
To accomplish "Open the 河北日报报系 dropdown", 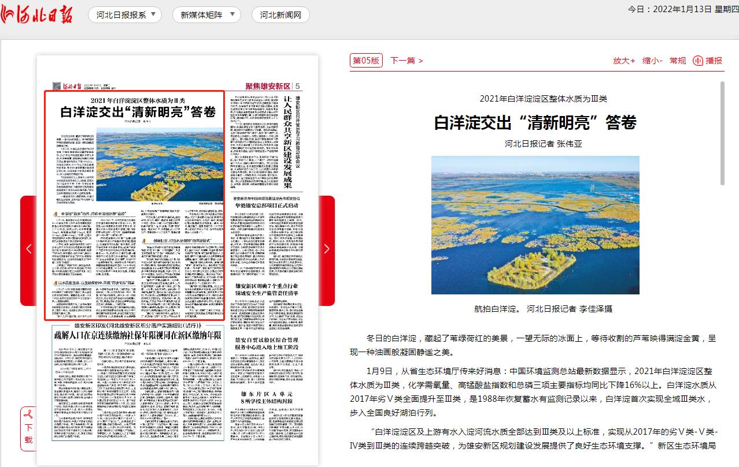I will (x=125, y=15).
